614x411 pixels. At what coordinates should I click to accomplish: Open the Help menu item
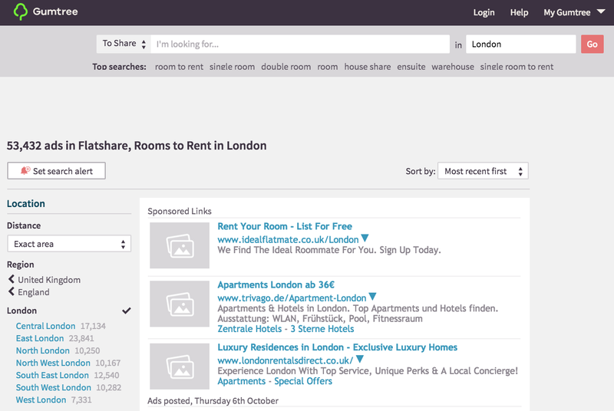pyautogui.click(x=519, y=12)
